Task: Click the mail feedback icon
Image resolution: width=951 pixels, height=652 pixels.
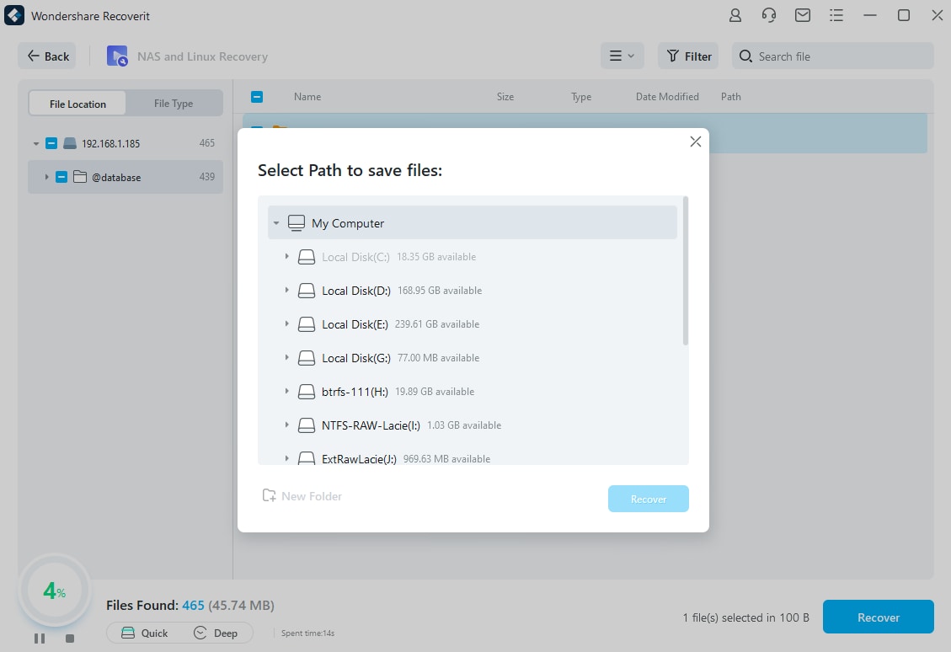Action: click(x=803, y=15)
